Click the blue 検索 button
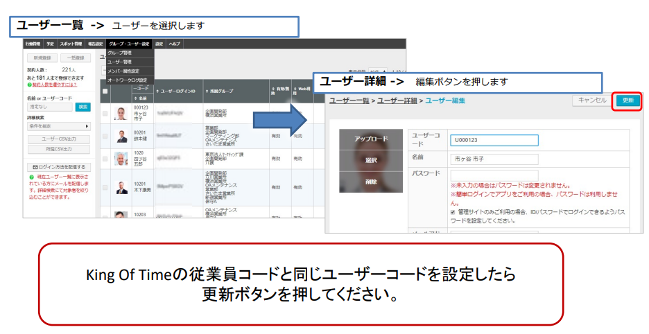The width and height of the screenshot is (649, 334). (x=83, y=107)
